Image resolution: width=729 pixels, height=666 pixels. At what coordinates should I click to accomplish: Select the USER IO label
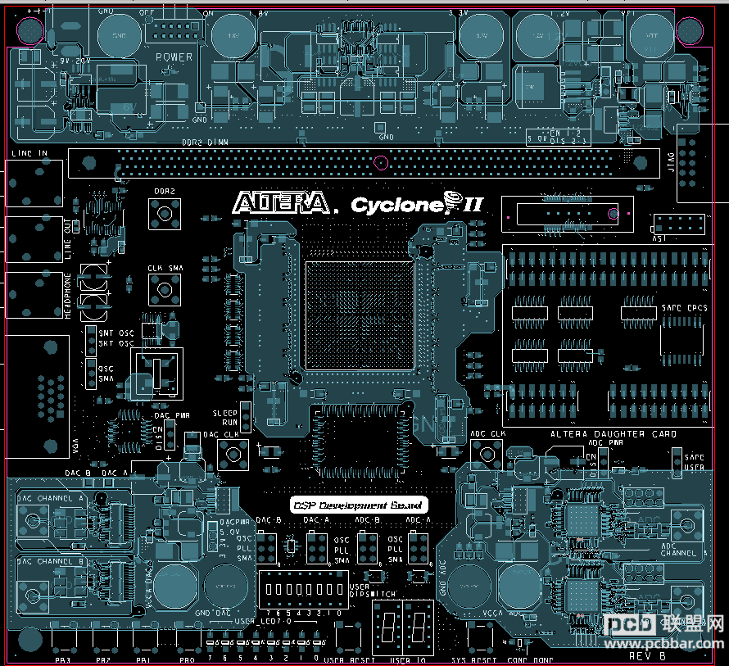pyautogui.click(x=407, y=660)
